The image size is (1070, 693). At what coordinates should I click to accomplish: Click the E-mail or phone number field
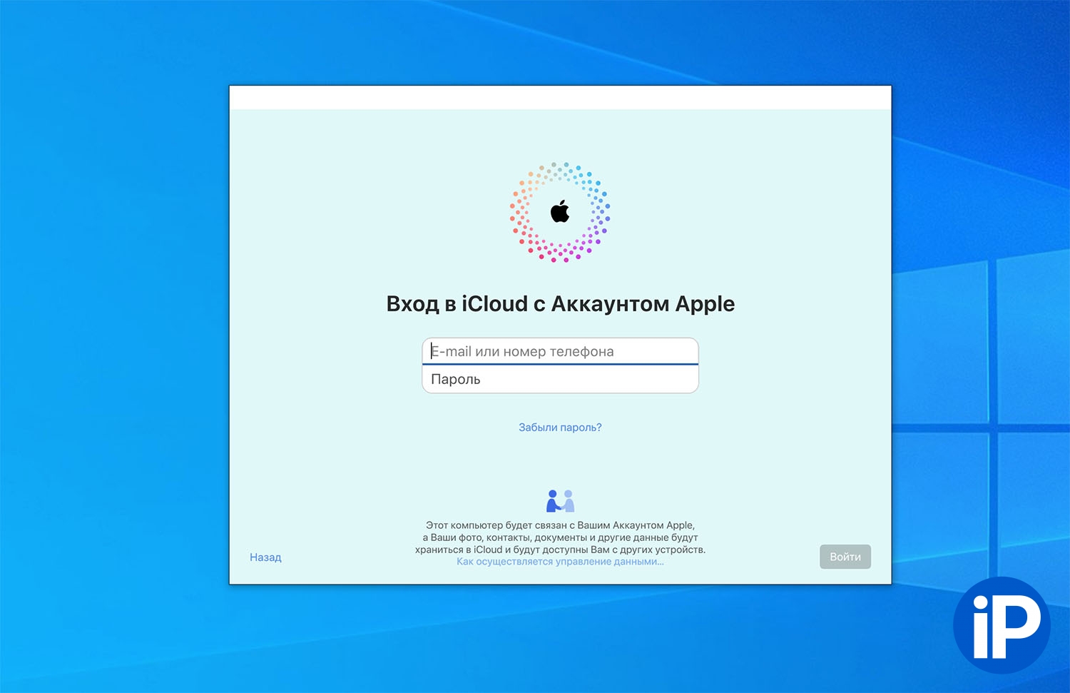[560, 351]
